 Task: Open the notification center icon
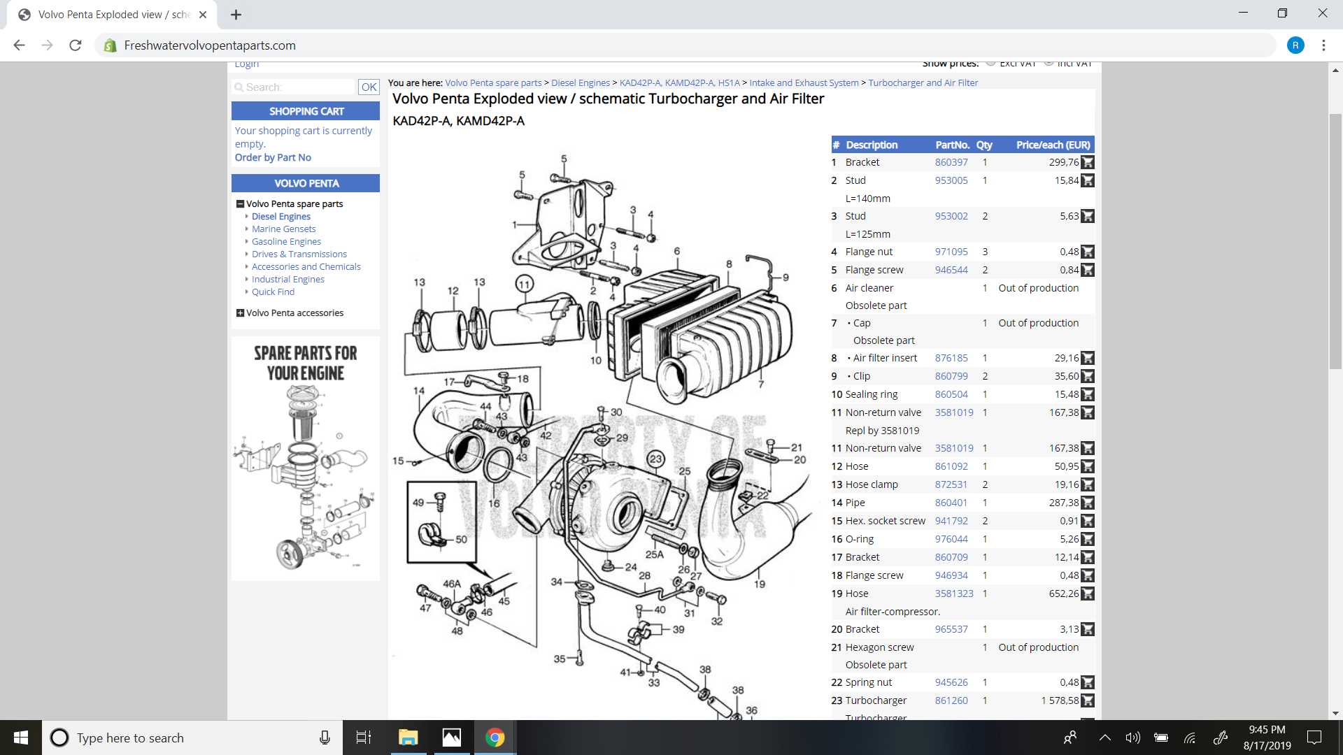click(x=1314, y=738)
